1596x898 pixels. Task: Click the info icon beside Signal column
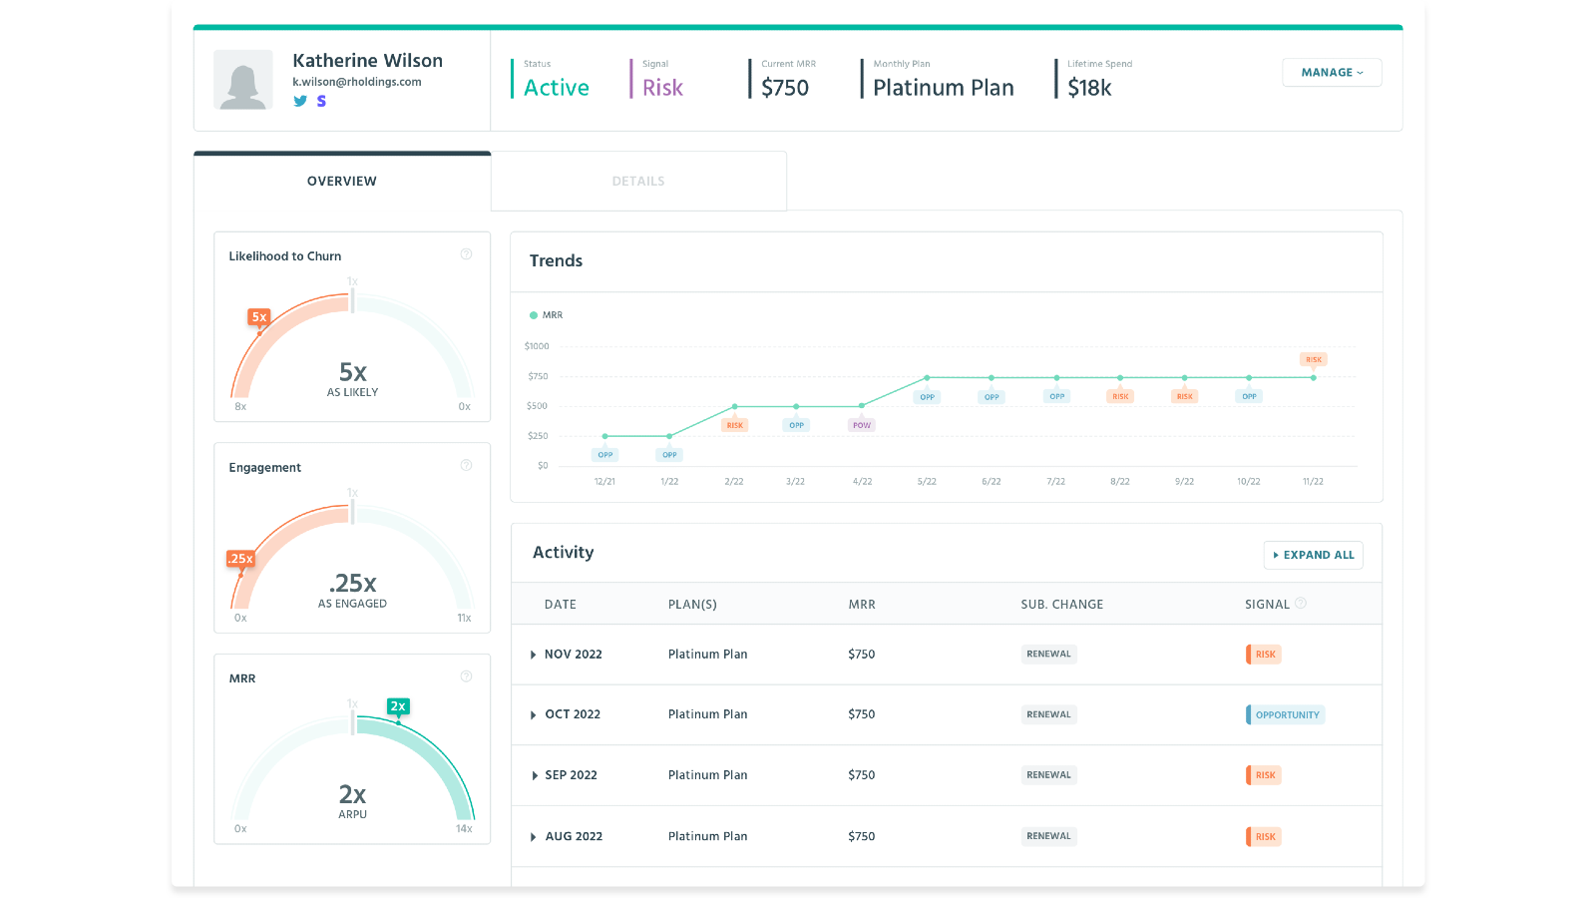(1301, 604)
